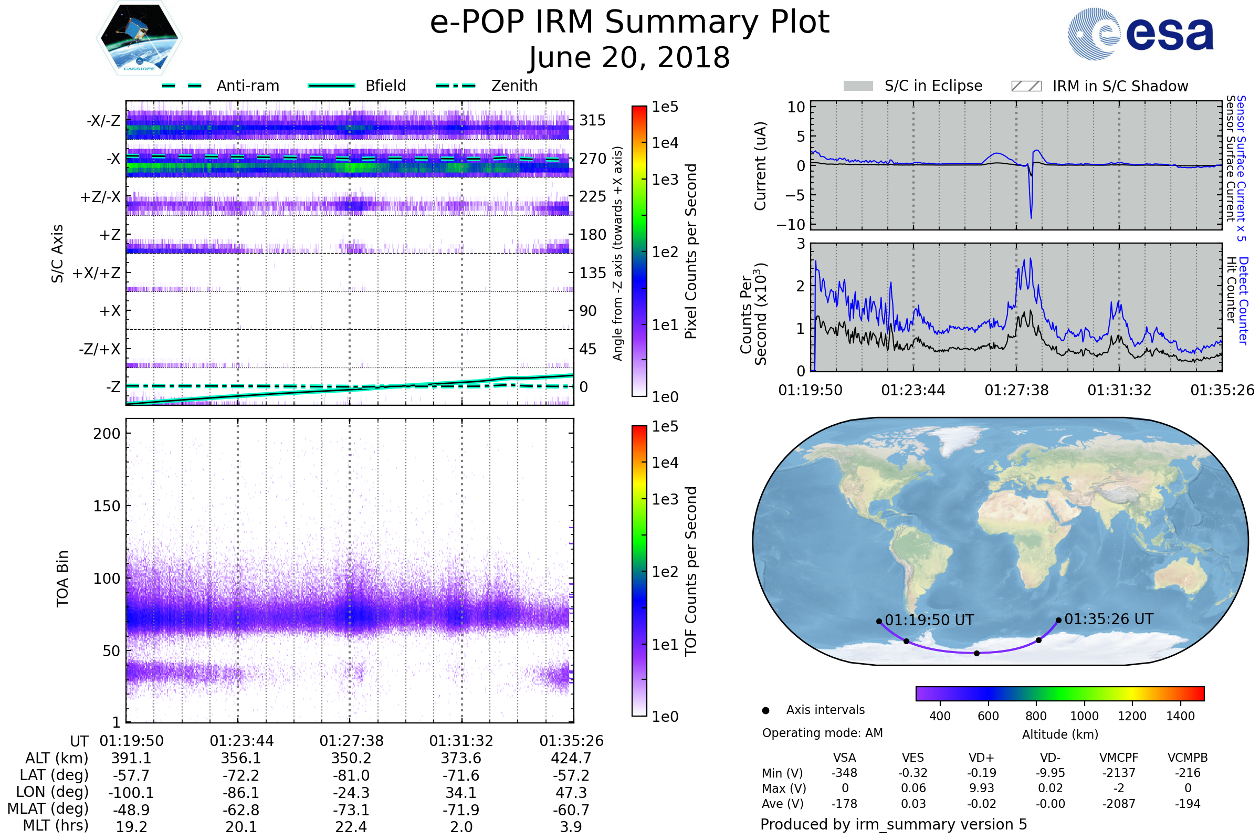Click the Zenith dash-dot legend marker
This screenshot has width=1260, height=840.
click(x=456, y=86)
